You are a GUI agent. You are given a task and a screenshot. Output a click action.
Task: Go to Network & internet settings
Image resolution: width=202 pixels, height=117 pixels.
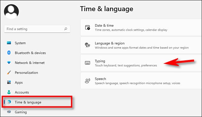point(30,63)
